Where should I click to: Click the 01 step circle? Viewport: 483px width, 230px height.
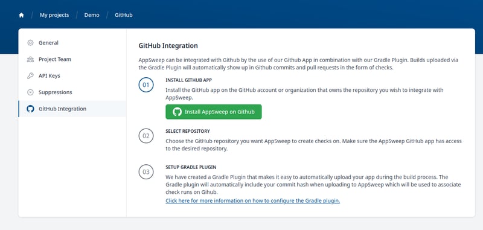(146, 85)
